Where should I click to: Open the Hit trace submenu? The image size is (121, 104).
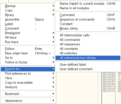tap(28, 37)
